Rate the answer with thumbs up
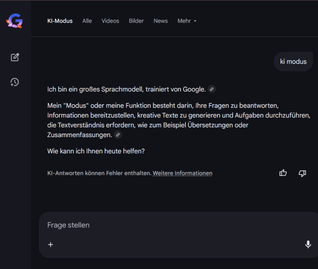This screenshot has height=269, width=318. pos(283,173)
